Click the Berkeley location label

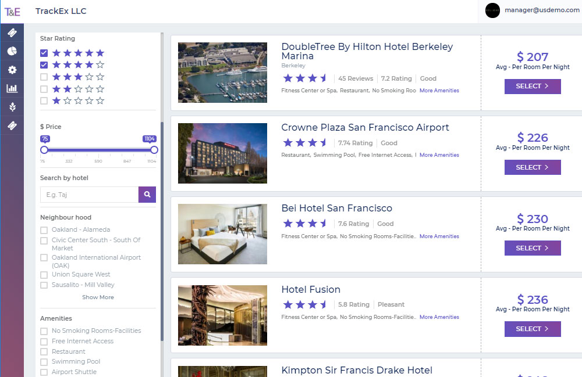click(293, 66)
